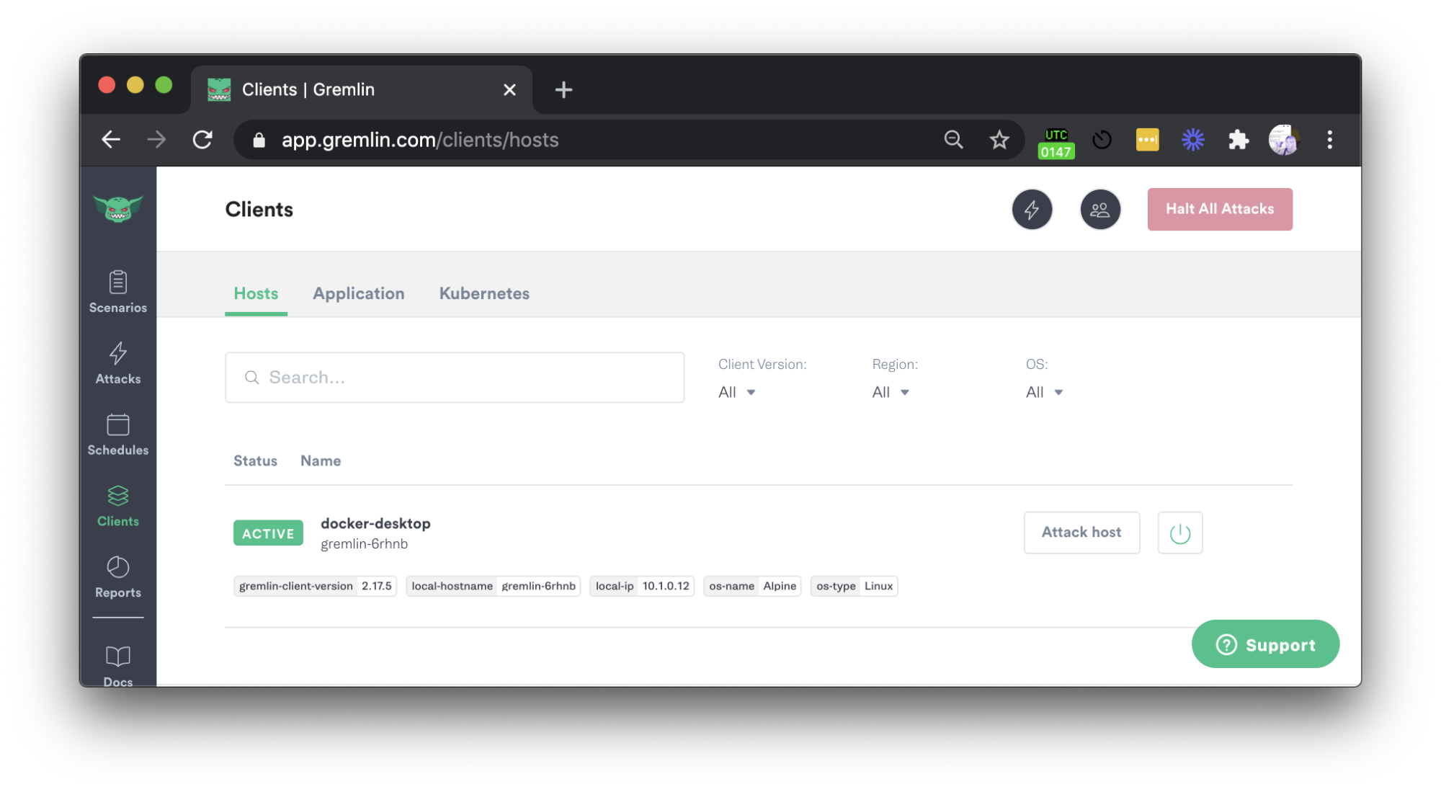The image size is (1441, 792).
Task: Click the Gremlin logo in the sidebar
Action: 118,209
